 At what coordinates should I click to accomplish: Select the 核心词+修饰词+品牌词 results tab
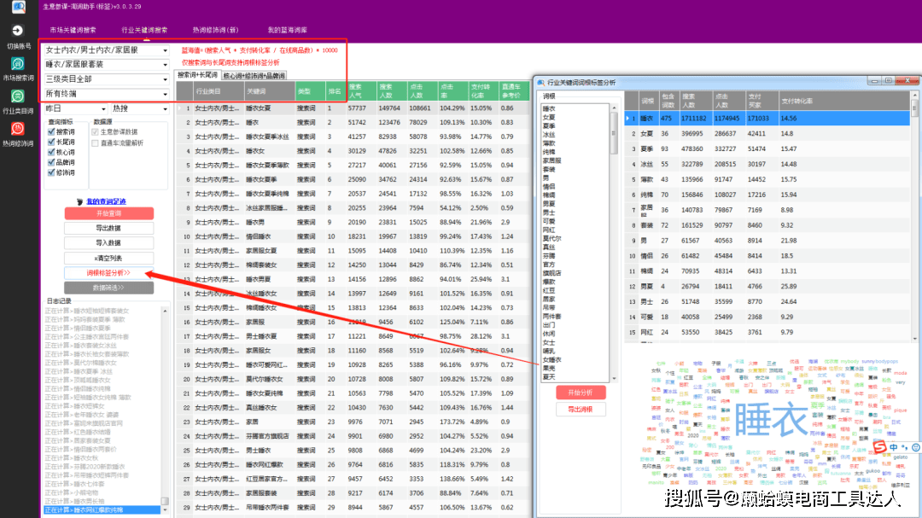click(x=254, y=76)
